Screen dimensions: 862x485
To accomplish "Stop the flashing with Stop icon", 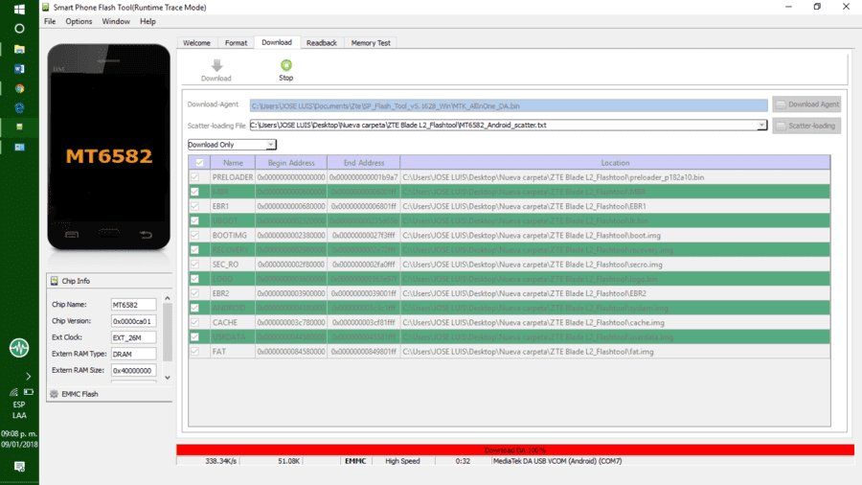I will (285, 65).
